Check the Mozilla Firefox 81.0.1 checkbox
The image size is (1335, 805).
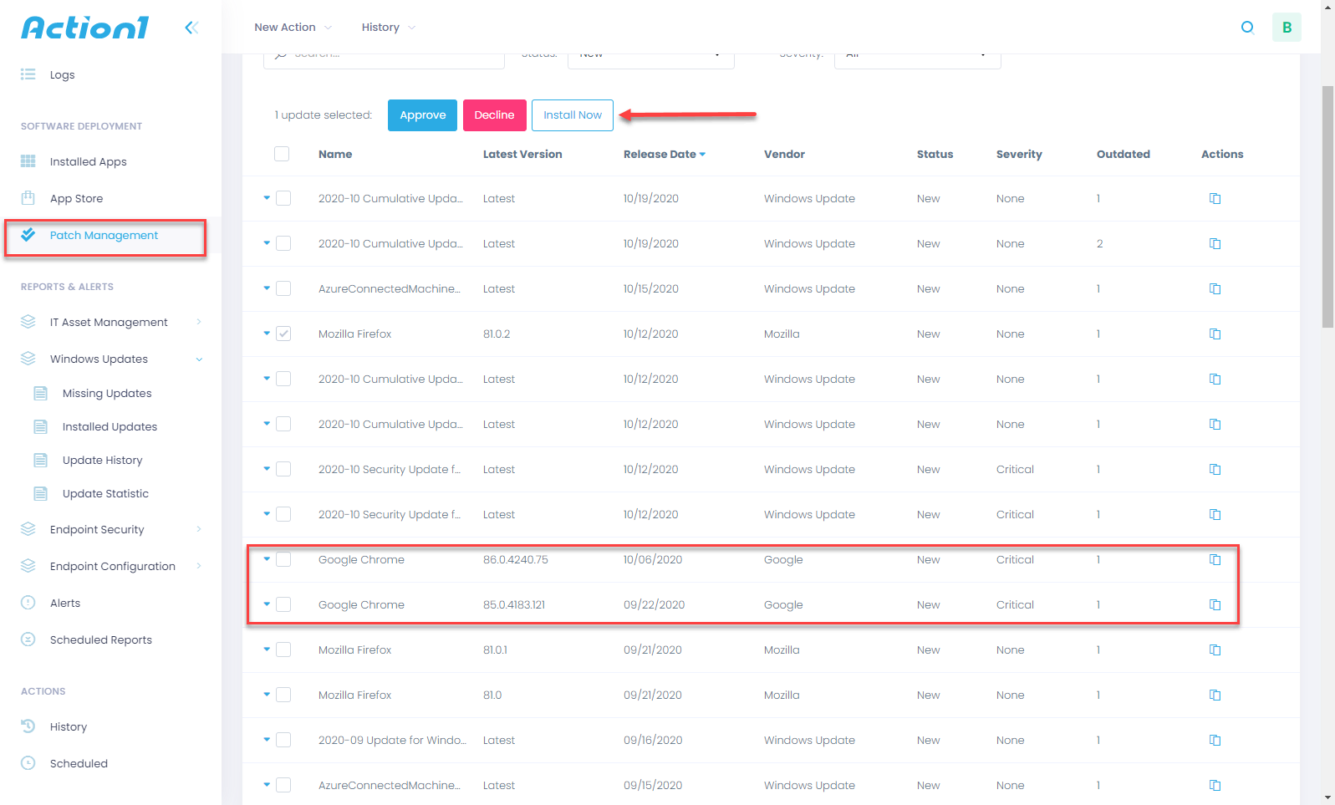point(283,650)
